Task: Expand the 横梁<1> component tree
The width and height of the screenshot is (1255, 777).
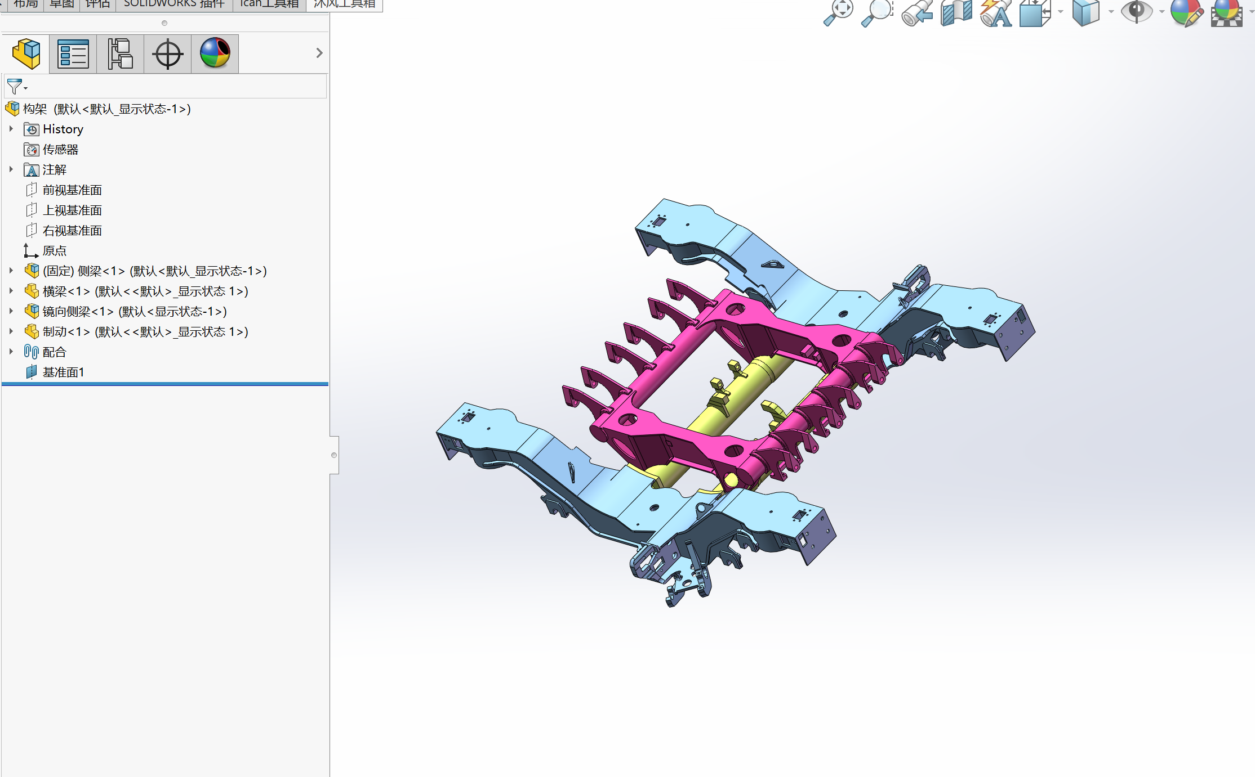Action: coord(11,291)
